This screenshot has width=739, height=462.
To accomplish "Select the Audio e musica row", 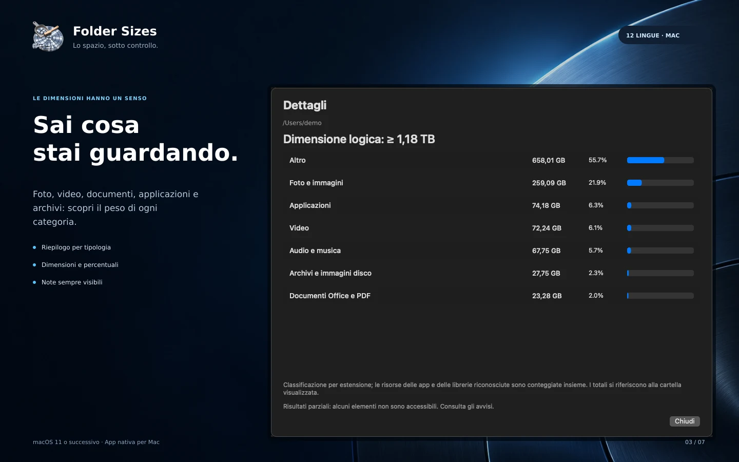I will tap(491, 251).
